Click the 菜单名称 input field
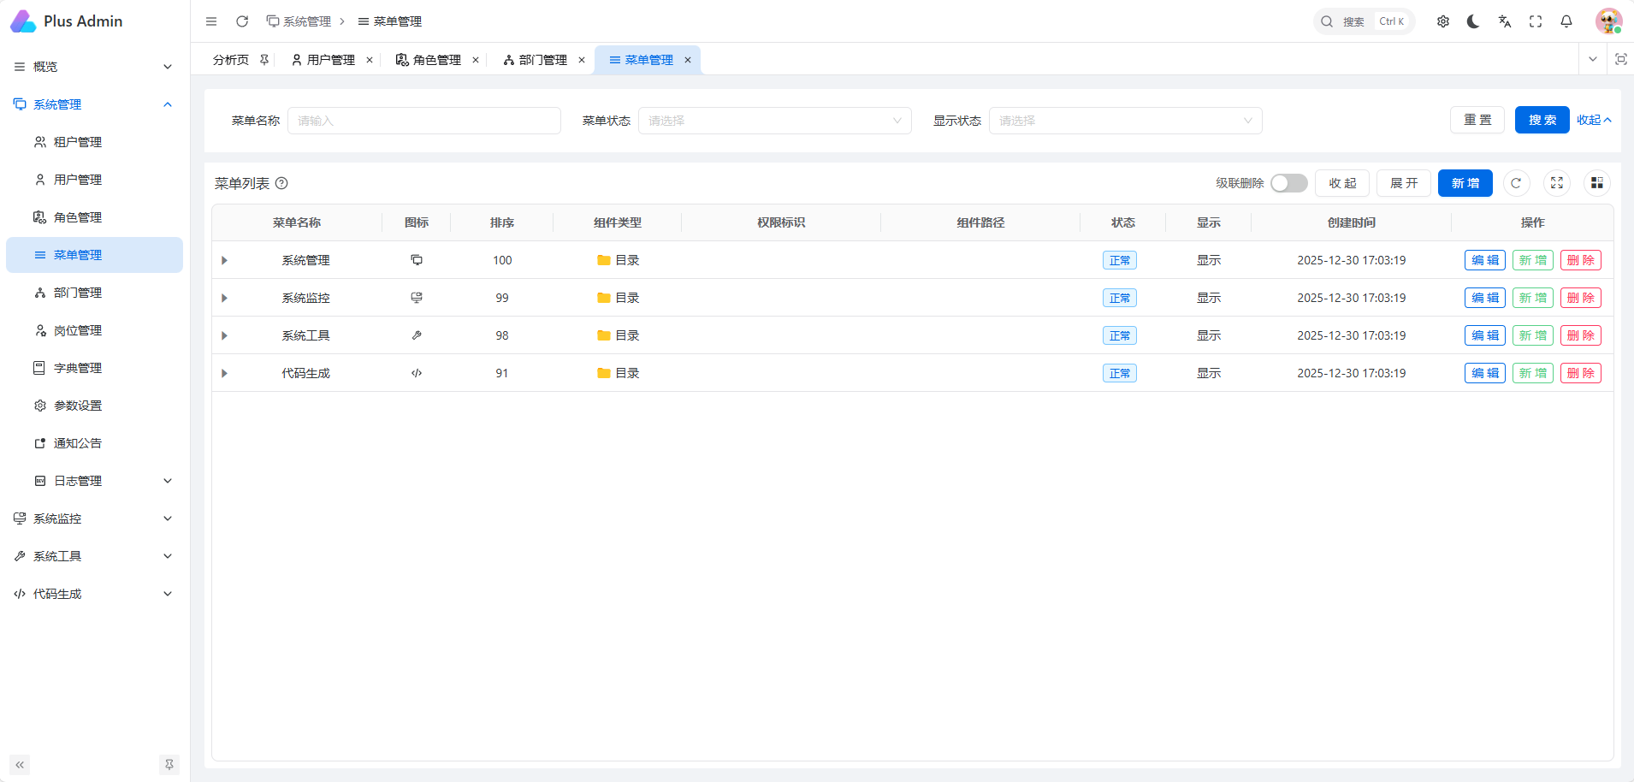1634x782 pixels. 423,121
